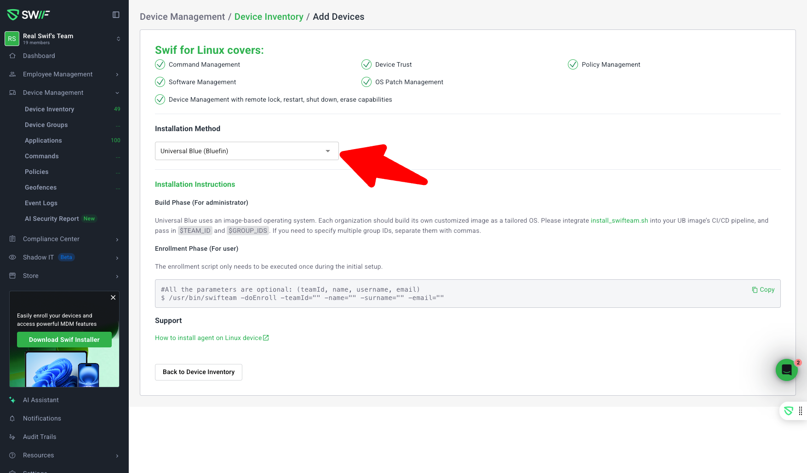Click Back to Device Inventory button
The width and height of the screenshot is (807, 473).
coord(199,372)
